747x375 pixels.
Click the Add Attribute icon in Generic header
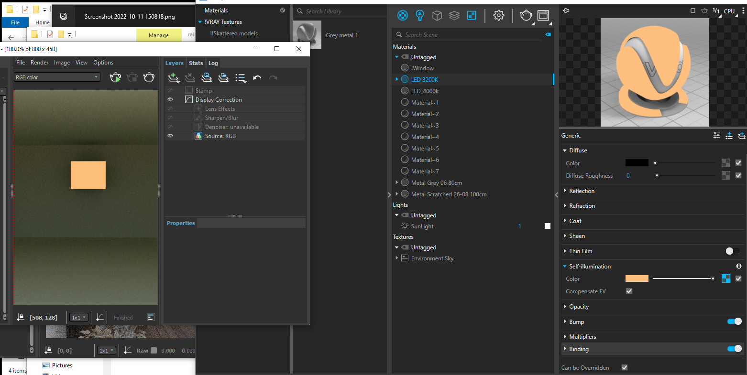729,136
